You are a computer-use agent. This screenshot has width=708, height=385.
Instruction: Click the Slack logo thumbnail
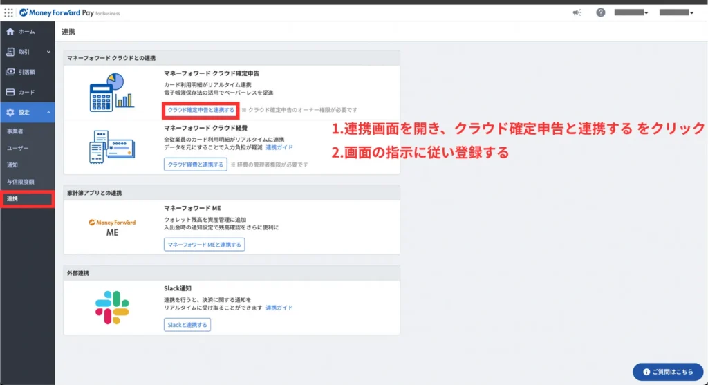coord(112,308)
